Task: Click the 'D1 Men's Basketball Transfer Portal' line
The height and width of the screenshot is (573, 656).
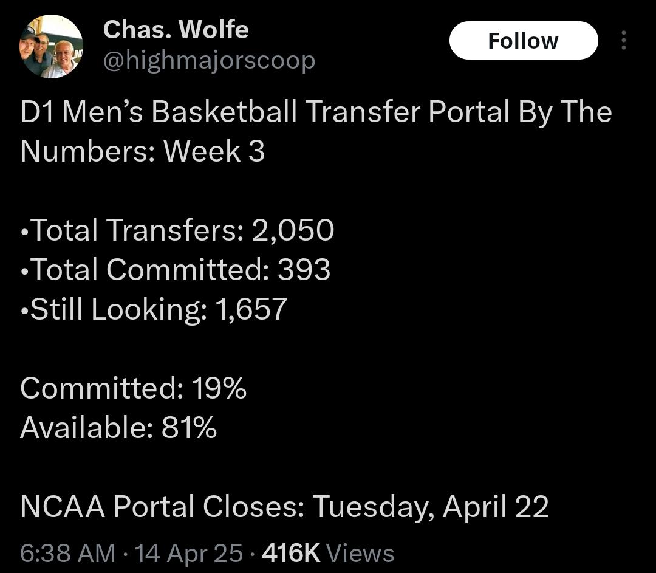Action: click(x=316, y=112)
